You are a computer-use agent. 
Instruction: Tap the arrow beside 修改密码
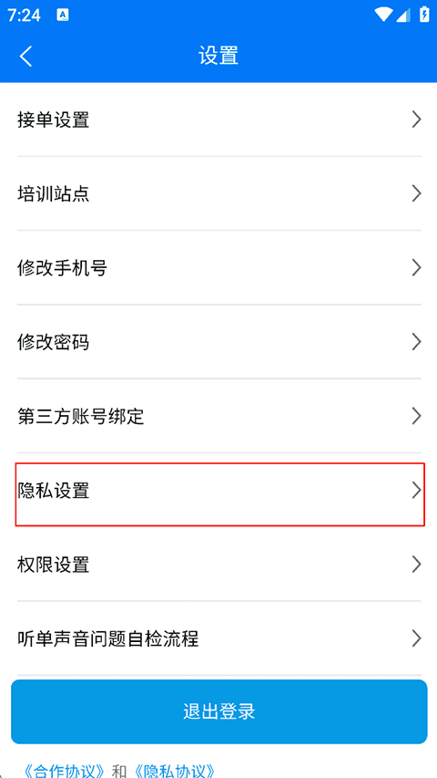[417, 342]
